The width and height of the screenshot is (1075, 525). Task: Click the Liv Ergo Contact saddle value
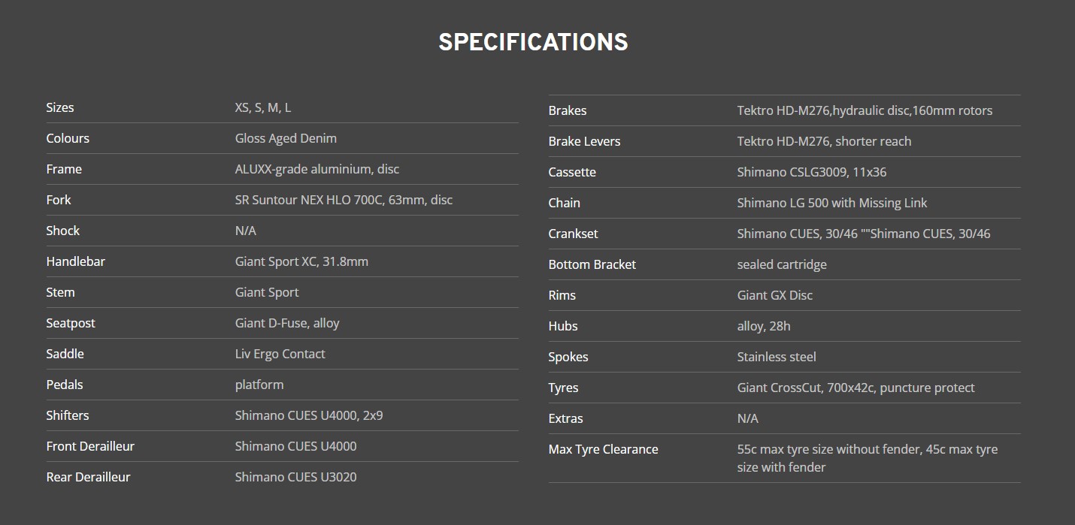(280, 354)
